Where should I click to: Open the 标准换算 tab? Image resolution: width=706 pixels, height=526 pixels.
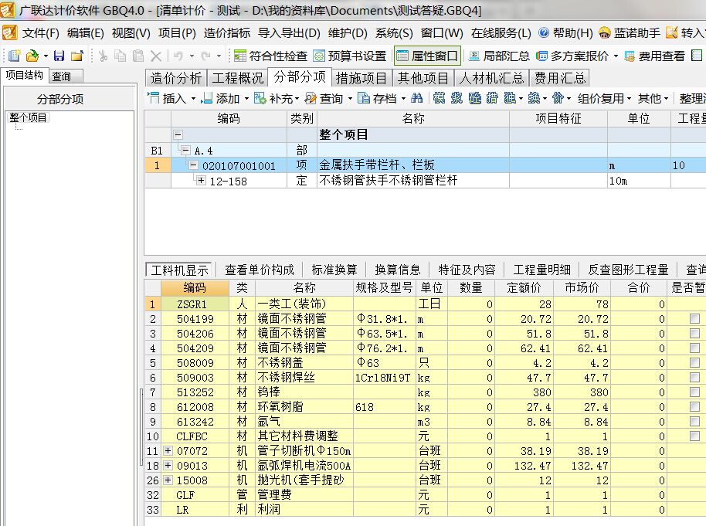pyautogui.click(x=334, y=270)
